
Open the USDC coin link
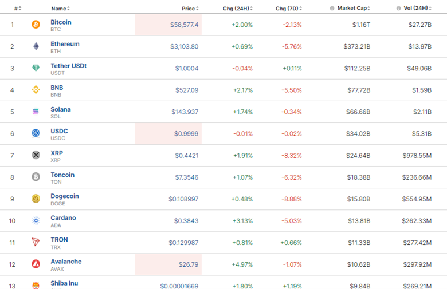[x=59, y=131]
